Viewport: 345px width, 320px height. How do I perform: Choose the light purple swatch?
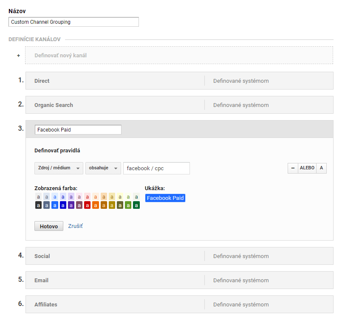click(71, 196)
